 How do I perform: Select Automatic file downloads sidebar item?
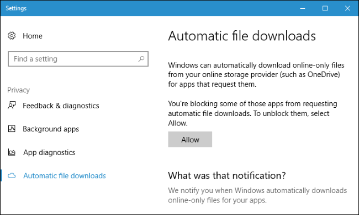65,176
